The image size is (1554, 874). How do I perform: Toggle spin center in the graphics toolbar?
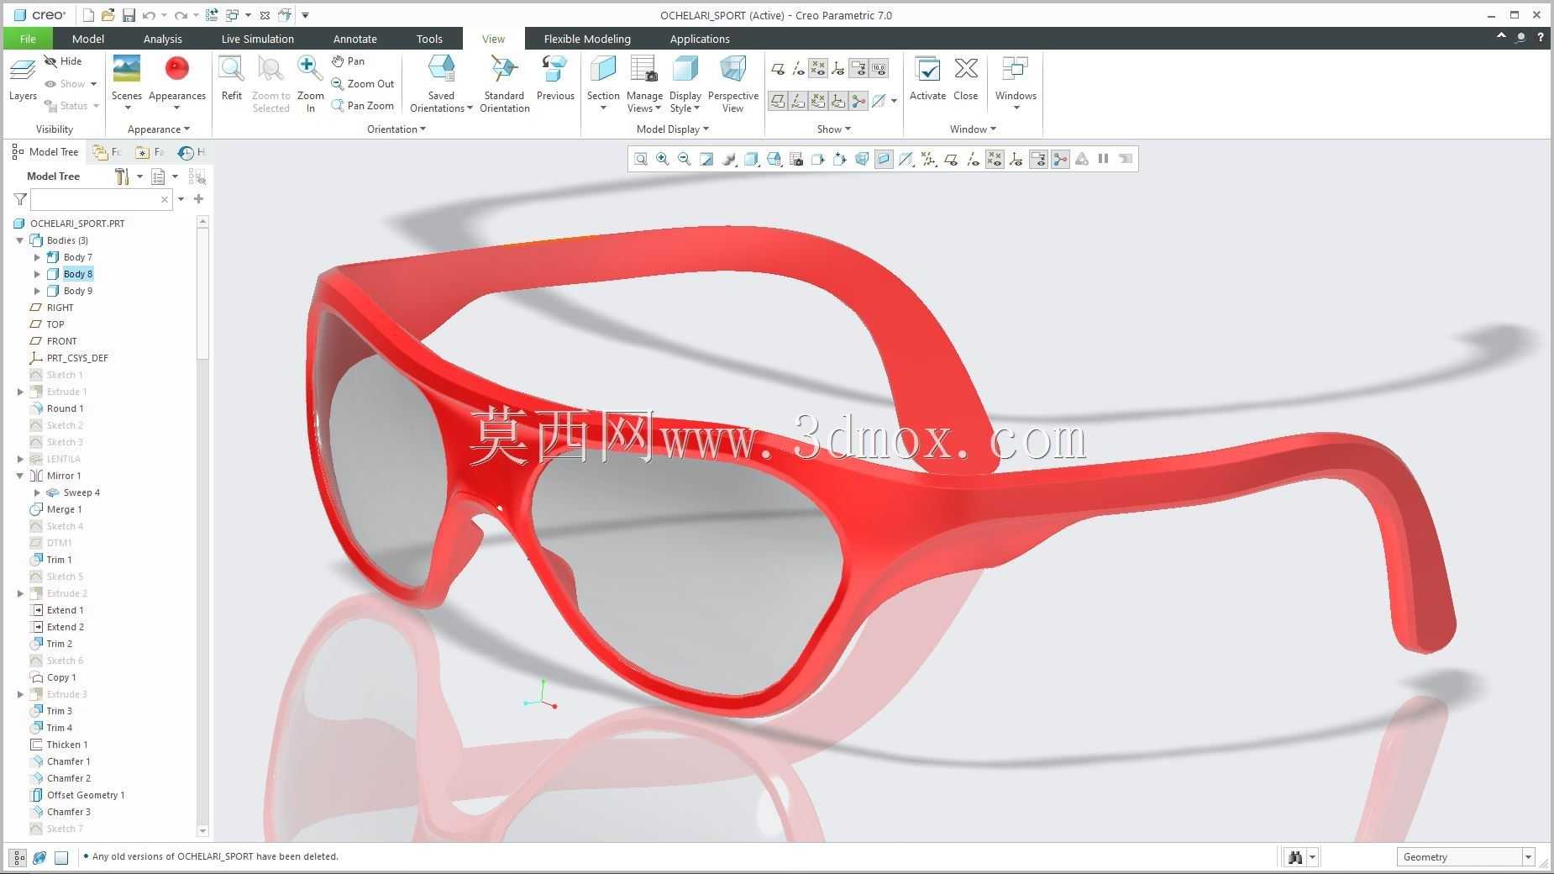(x=1060, y=159)
